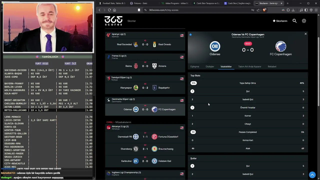The width and height of the screenshot is (320, 180).
Task: Select Odense vs FC Copenhagen match row
Action: click(145, 109)
